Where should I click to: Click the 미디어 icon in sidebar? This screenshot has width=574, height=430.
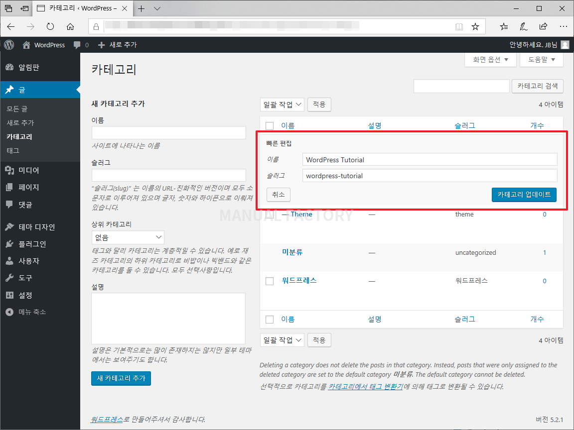coord(9,170)
